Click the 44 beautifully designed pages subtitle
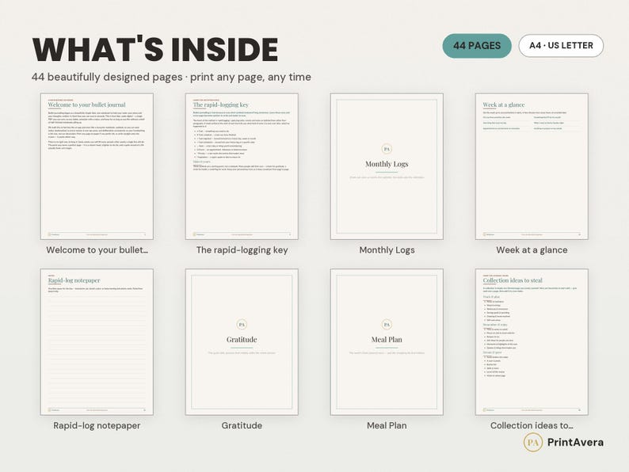The image size is (629, 472). click(171, 77)
